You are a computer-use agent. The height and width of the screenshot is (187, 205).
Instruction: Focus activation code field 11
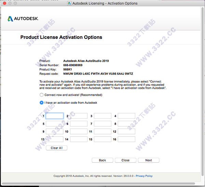(x=102, y=132)
